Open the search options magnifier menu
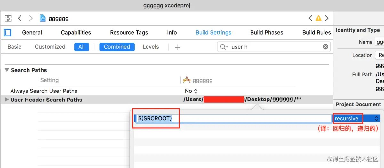 [224, 47]
